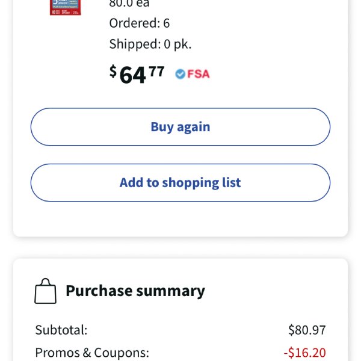Click the Subtotal label
Viewport: 361px width, 361px height.
coord(61,330)
